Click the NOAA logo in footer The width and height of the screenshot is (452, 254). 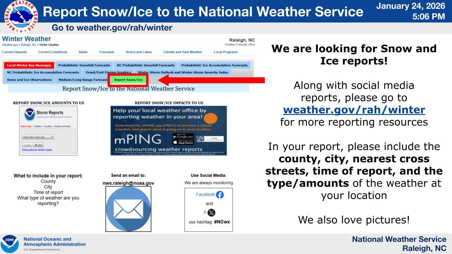(x=9, y=244)
